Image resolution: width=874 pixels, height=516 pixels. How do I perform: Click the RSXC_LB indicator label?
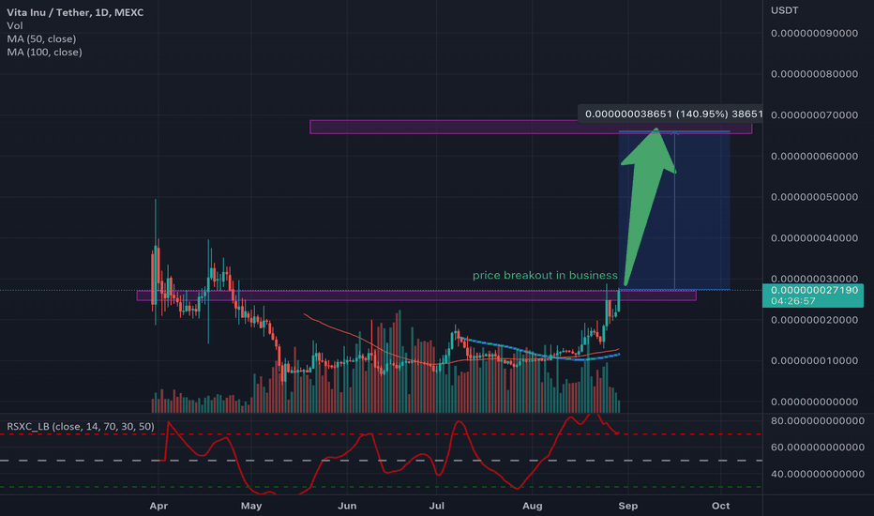tap(81, 426)
